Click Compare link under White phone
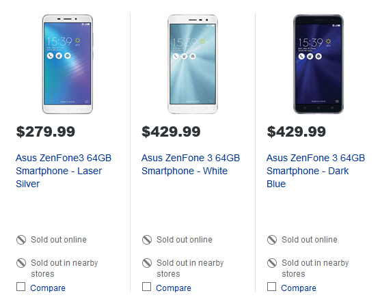Viewport: 380px width, 304px height. [174, 288]
